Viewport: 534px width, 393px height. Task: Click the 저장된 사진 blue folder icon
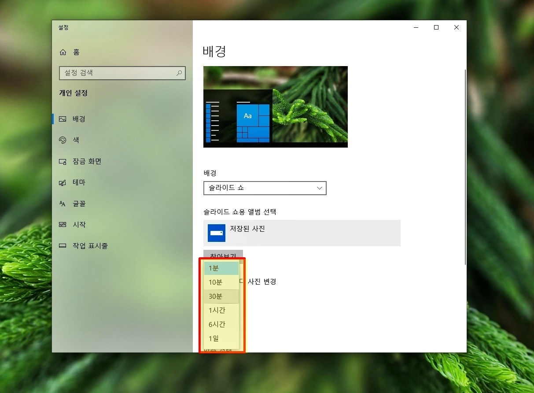(217, 233)
